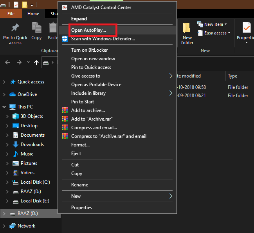Image resolution: width=254 pixels, height=233 pixels.
Task: Click the Downloads arrow icon in sidebar
Action: click(16, 144)
